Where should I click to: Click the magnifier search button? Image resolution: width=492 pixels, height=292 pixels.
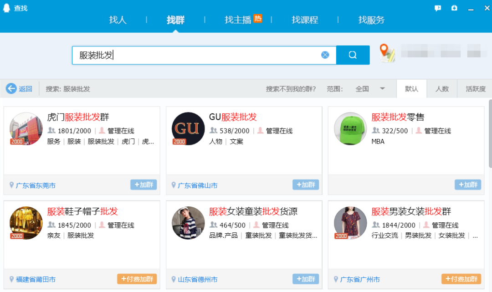click(x=353, y=55)
